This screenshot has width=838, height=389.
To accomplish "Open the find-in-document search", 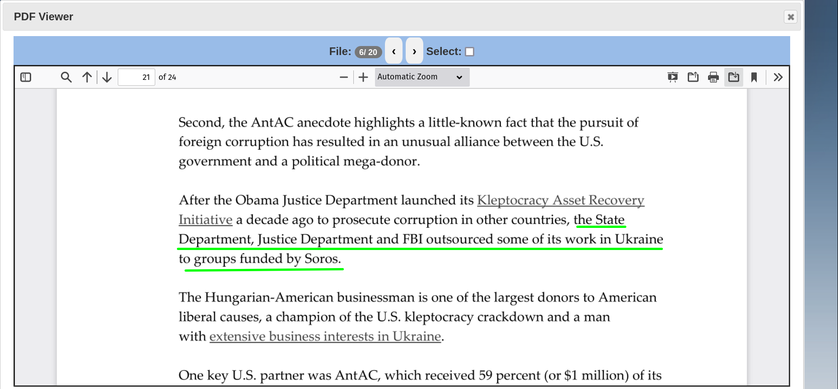I will (x=66, y=77).
